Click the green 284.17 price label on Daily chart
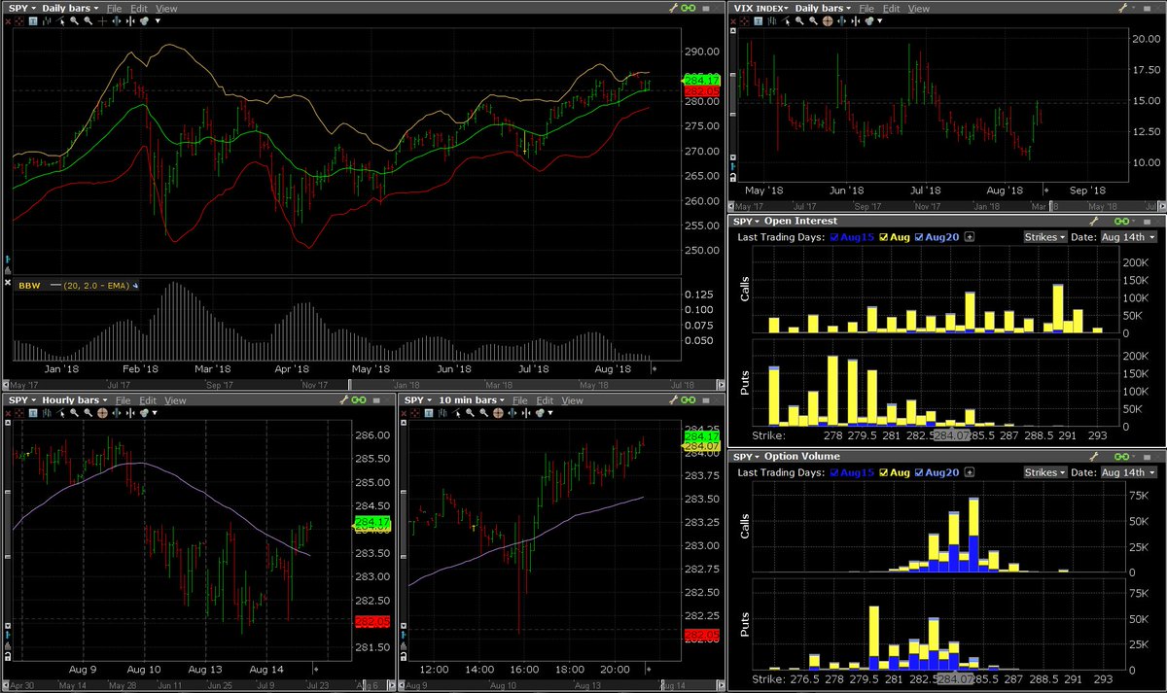 pos(702,80)
